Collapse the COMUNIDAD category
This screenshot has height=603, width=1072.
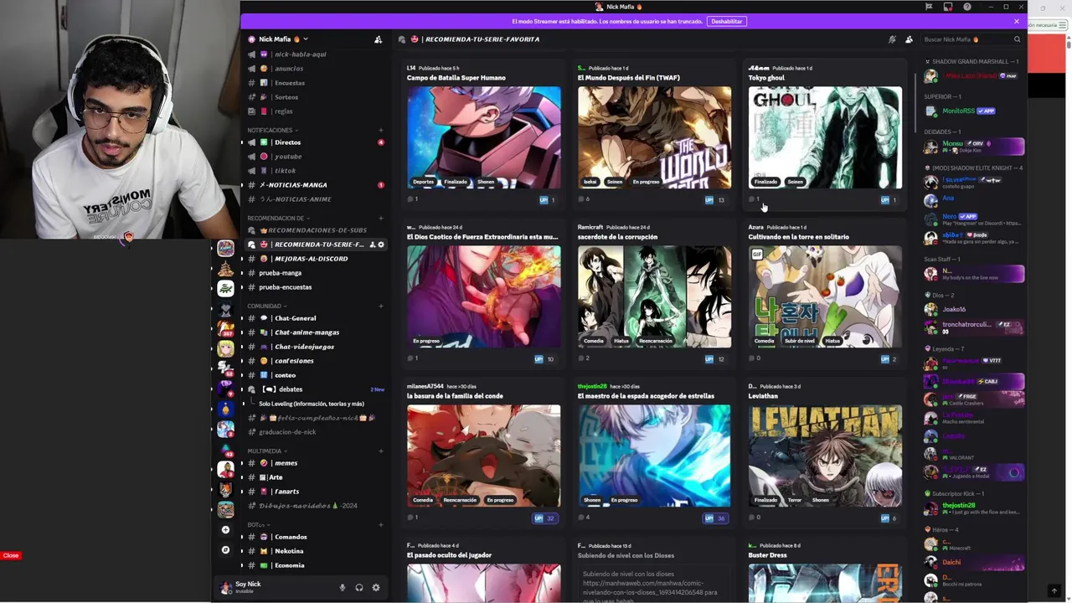(x=266, y=307)
